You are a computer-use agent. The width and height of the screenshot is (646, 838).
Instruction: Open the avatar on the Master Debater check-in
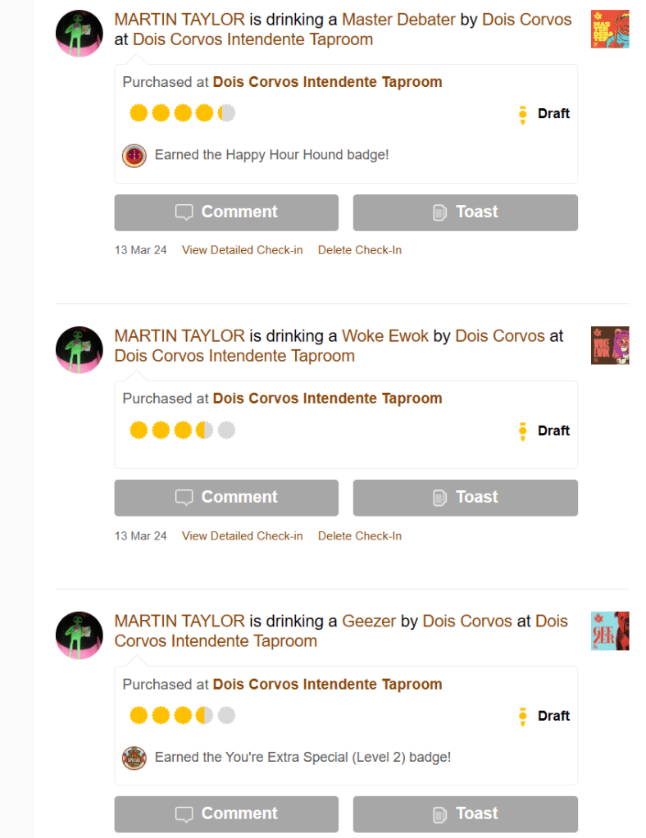(79, 34)
